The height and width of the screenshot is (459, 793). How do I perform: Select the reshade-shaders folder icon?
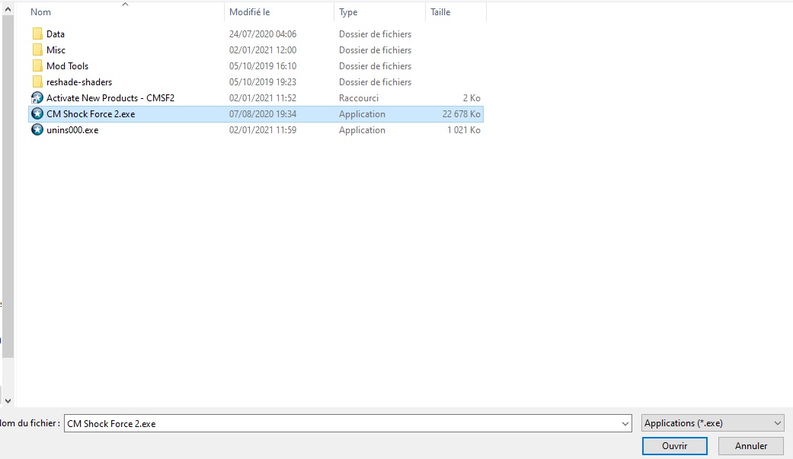[37, 82]
